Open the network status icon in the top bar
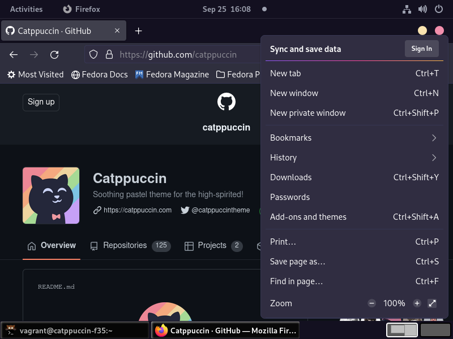This screenshot has height=339, width=453. pos(407,9)
